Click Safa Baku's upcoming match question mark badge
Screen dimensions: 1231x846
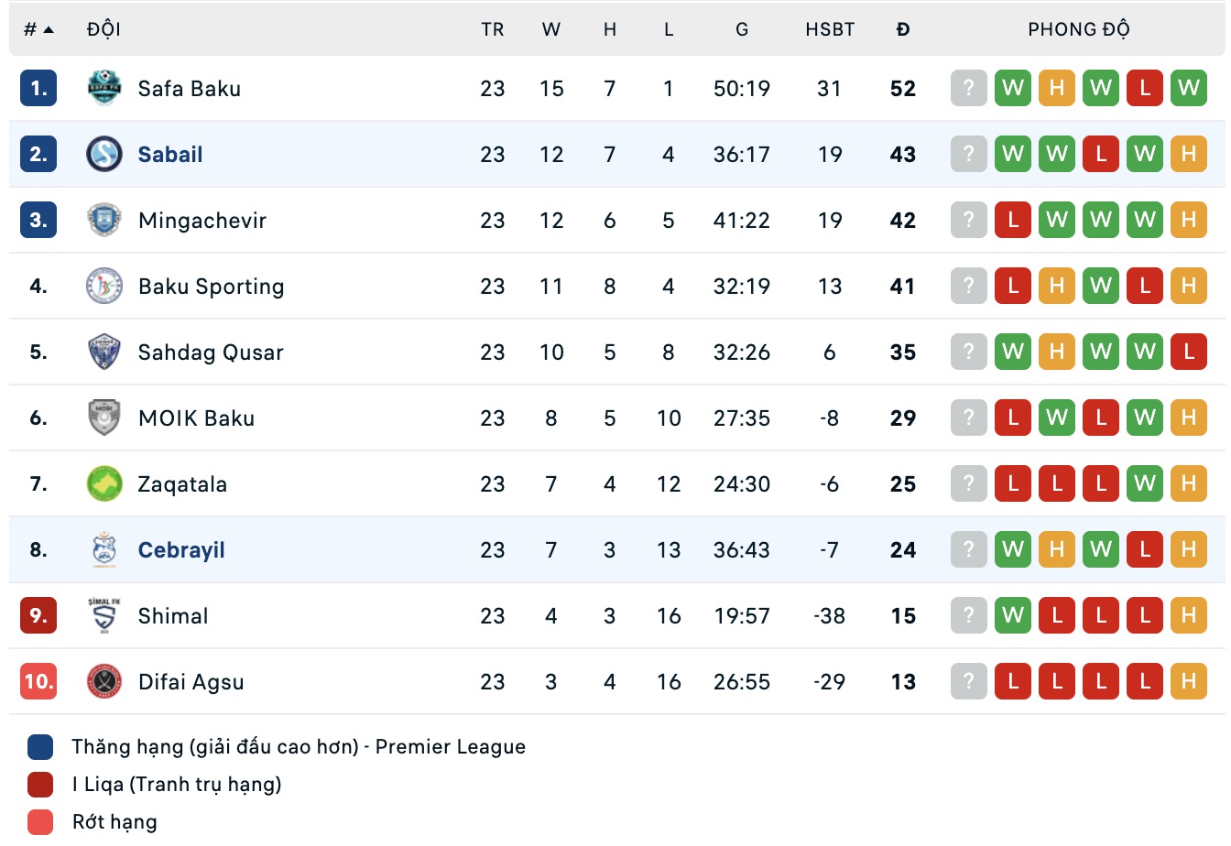(969, 88)
